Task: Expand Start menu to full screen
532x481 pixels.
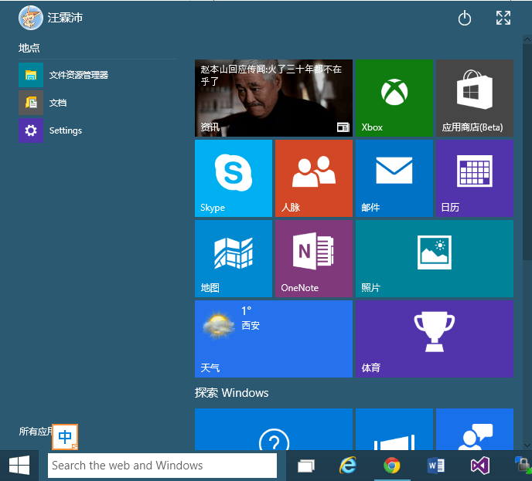Action: [x=503, y=19]
